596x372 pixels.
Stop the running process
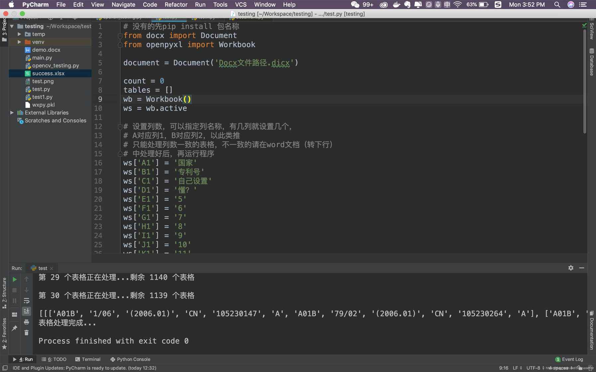(x=14, y=290)
